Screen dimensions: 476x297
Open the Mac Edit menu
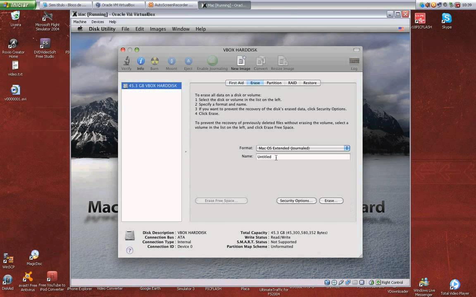coord(140,29)
